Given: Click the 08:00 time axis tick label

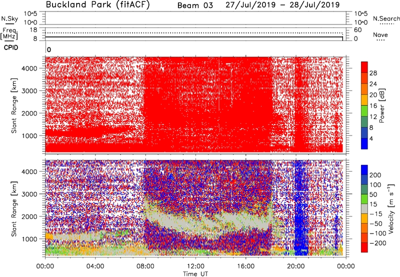Looking at the screenshot, I should (x=145, y=266).
